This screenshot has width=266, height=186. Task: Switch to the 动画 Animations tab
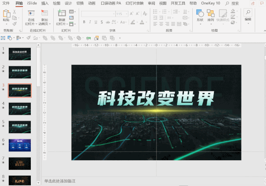92,3
